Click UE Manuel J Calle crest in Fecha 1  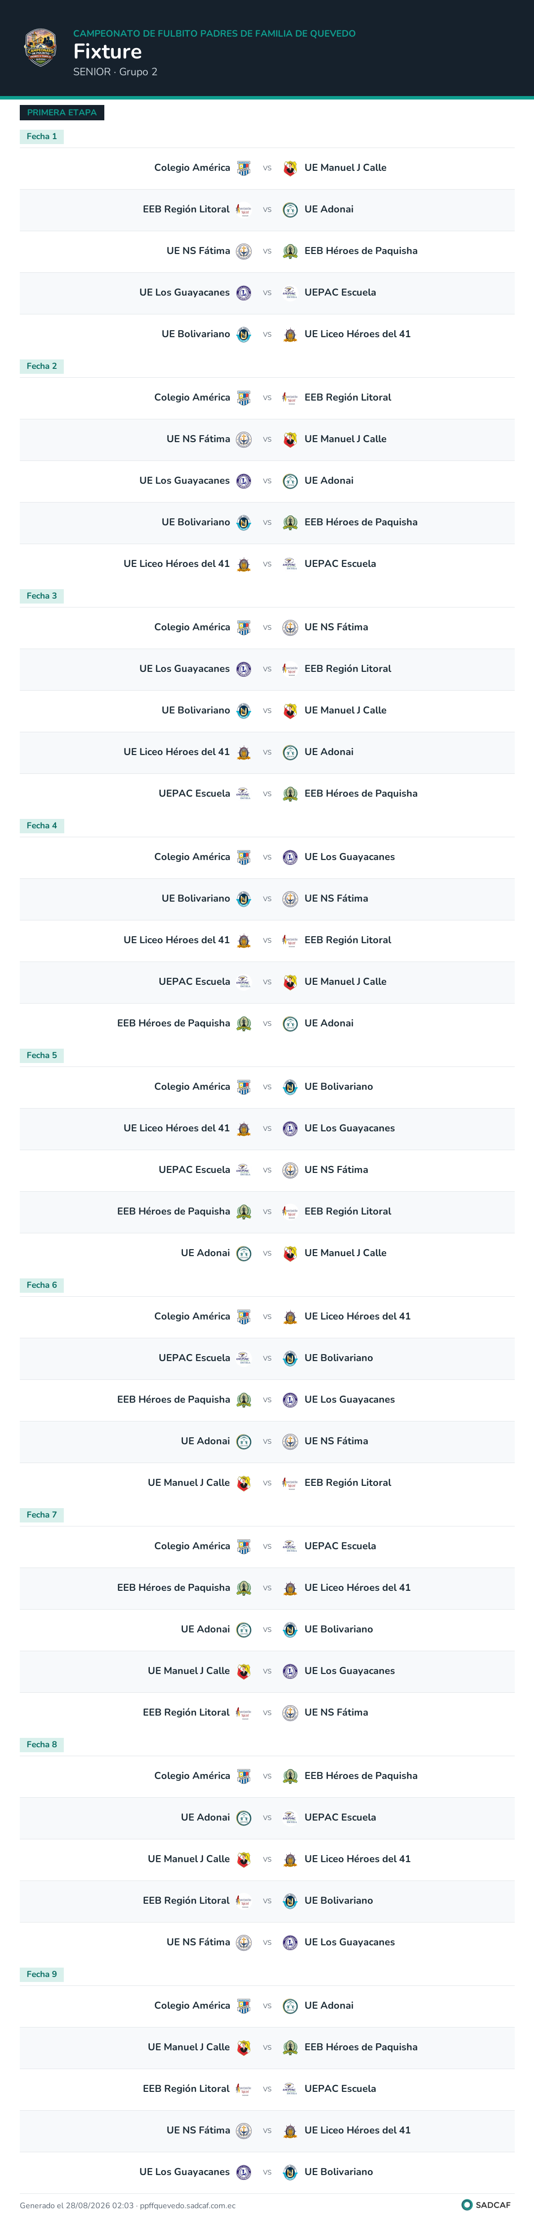[290, 168]
